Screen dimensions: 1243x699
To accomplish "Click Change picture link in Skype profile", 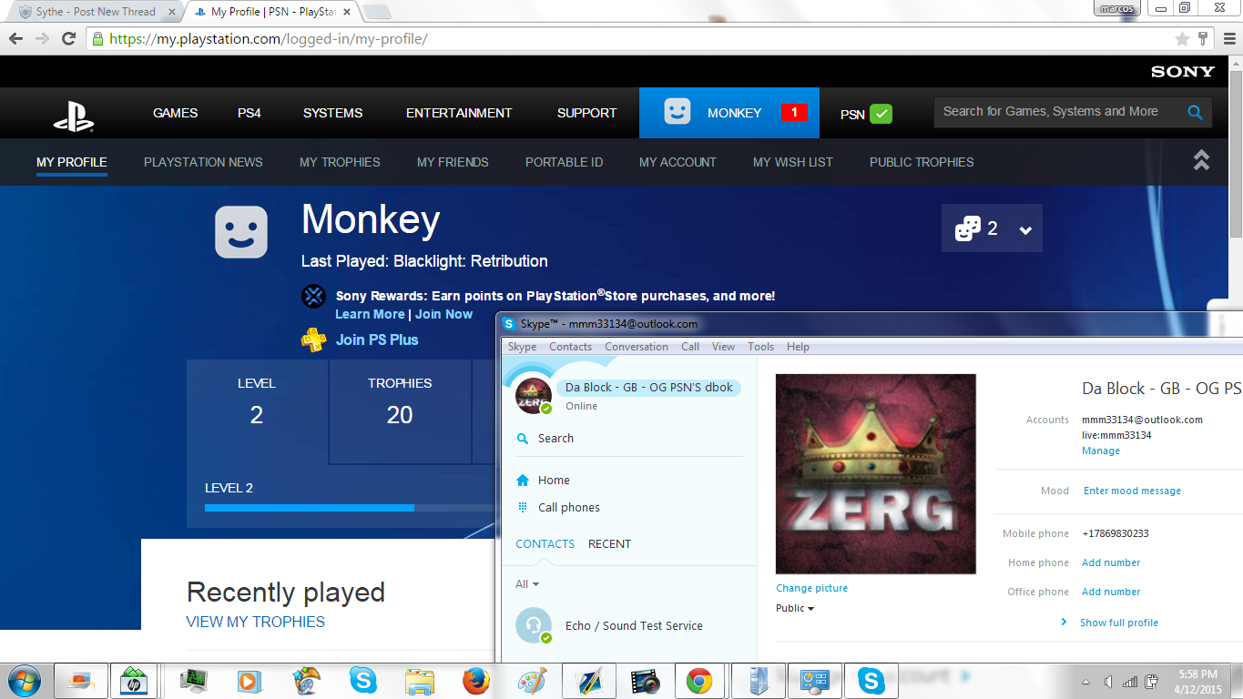I will [x=811, y=588].
